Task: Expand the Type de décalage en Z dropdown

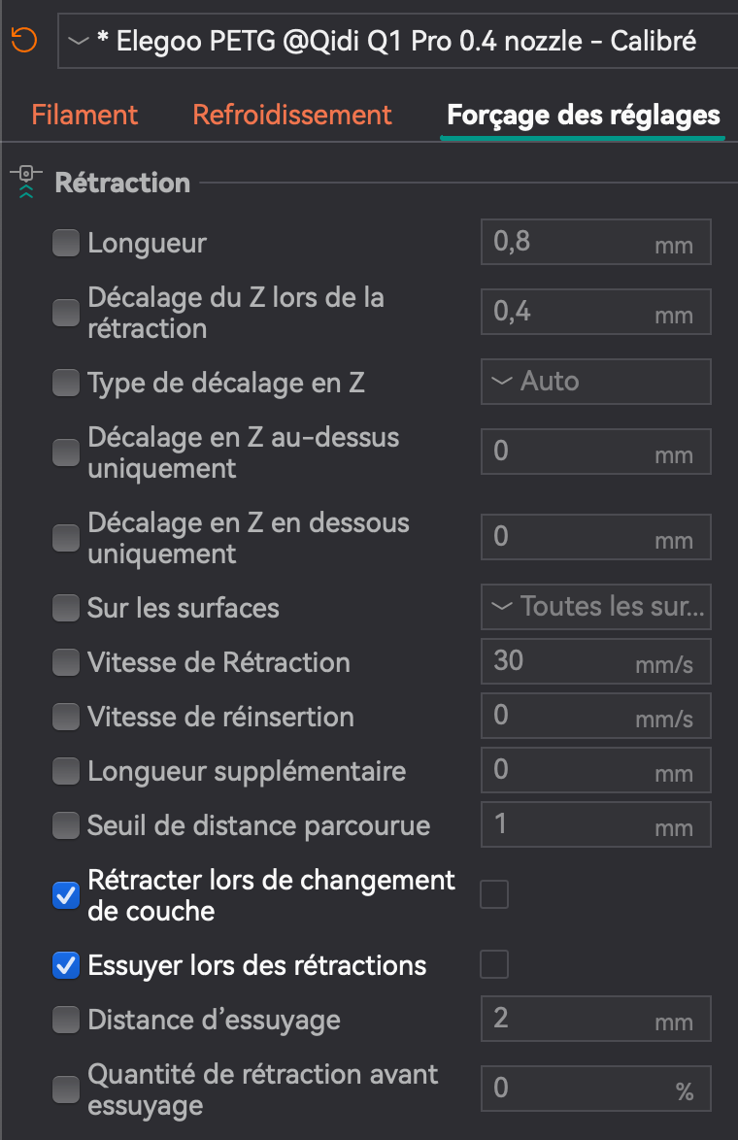Action: pyautogui.click(x=595, y=382)
